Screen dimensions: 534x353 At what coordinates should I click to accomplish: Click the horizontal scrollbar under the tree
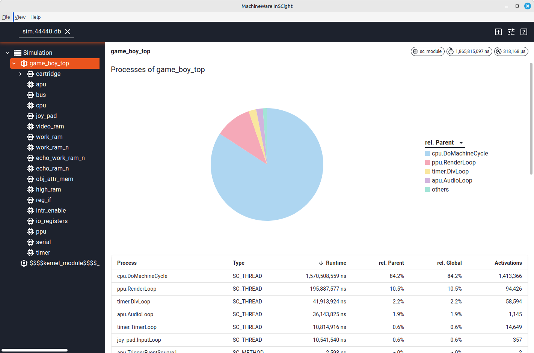35,350
